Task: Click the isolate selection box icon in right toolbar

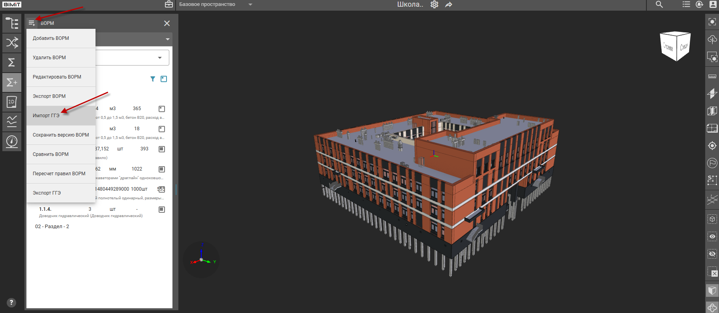Action: 712,57
